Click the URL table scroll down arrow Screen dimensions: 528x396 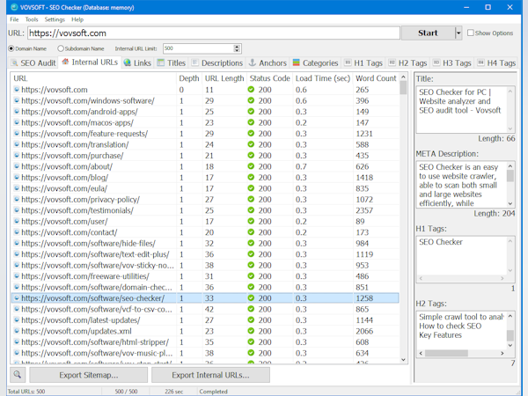pos(403,360)
